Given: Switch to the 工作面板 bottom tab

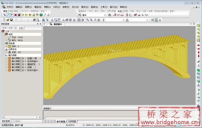Looking at the screenshot, I should 16,121.
